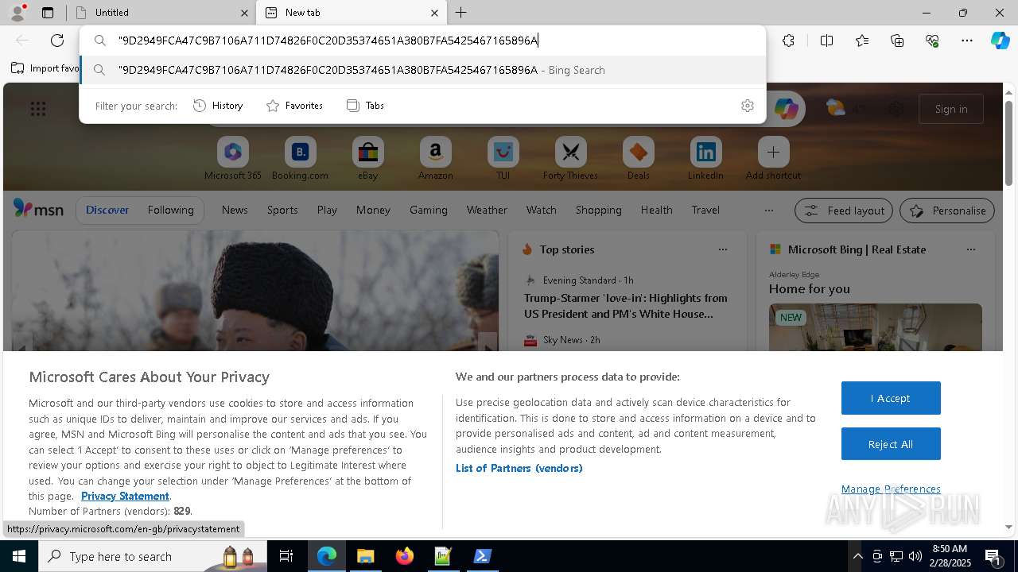Open the LinkedIn shortcut

pos(705,159)
